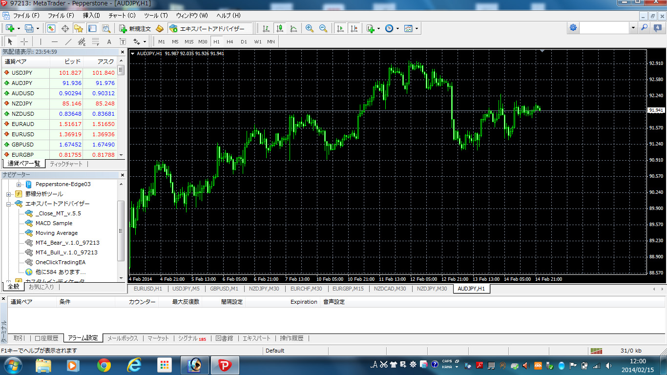Select EURAUD row in Market Watch
Image resolution: width=667 pixels, height=375 pixels.
(x=59, y=124)
